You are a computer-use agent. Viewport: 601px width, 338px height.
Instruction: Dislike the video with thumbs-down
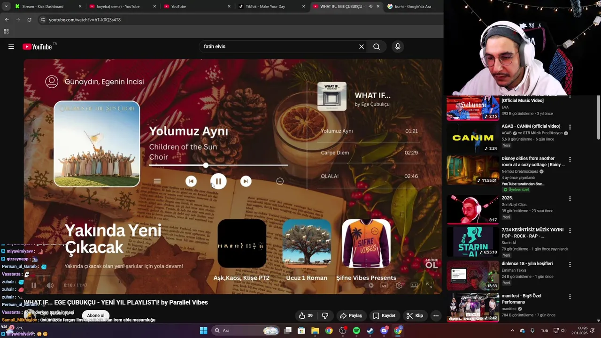click(325, 315)
